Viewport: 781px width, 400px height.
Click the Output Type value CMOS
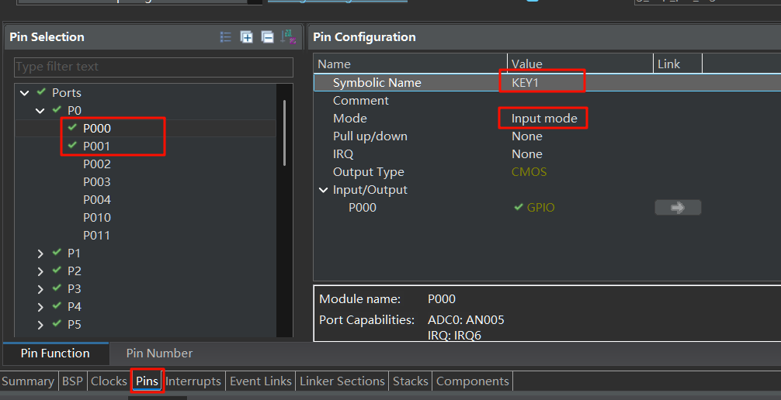pyautogui.click(x=529, y=172)
